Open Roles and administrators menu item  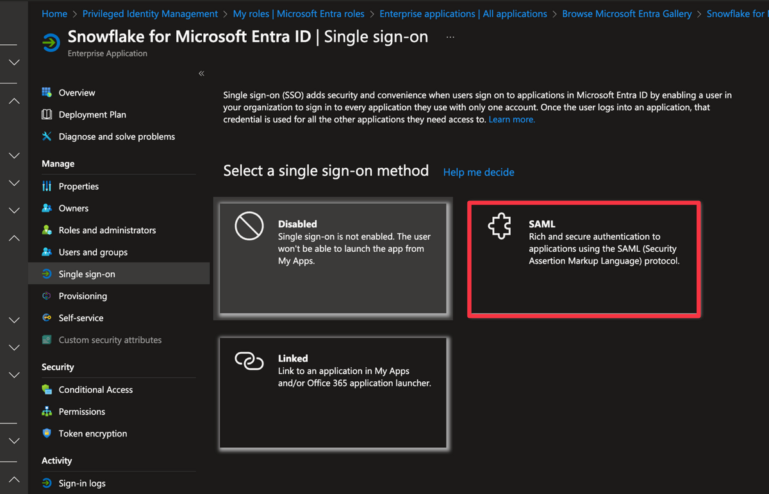point(107,230)
